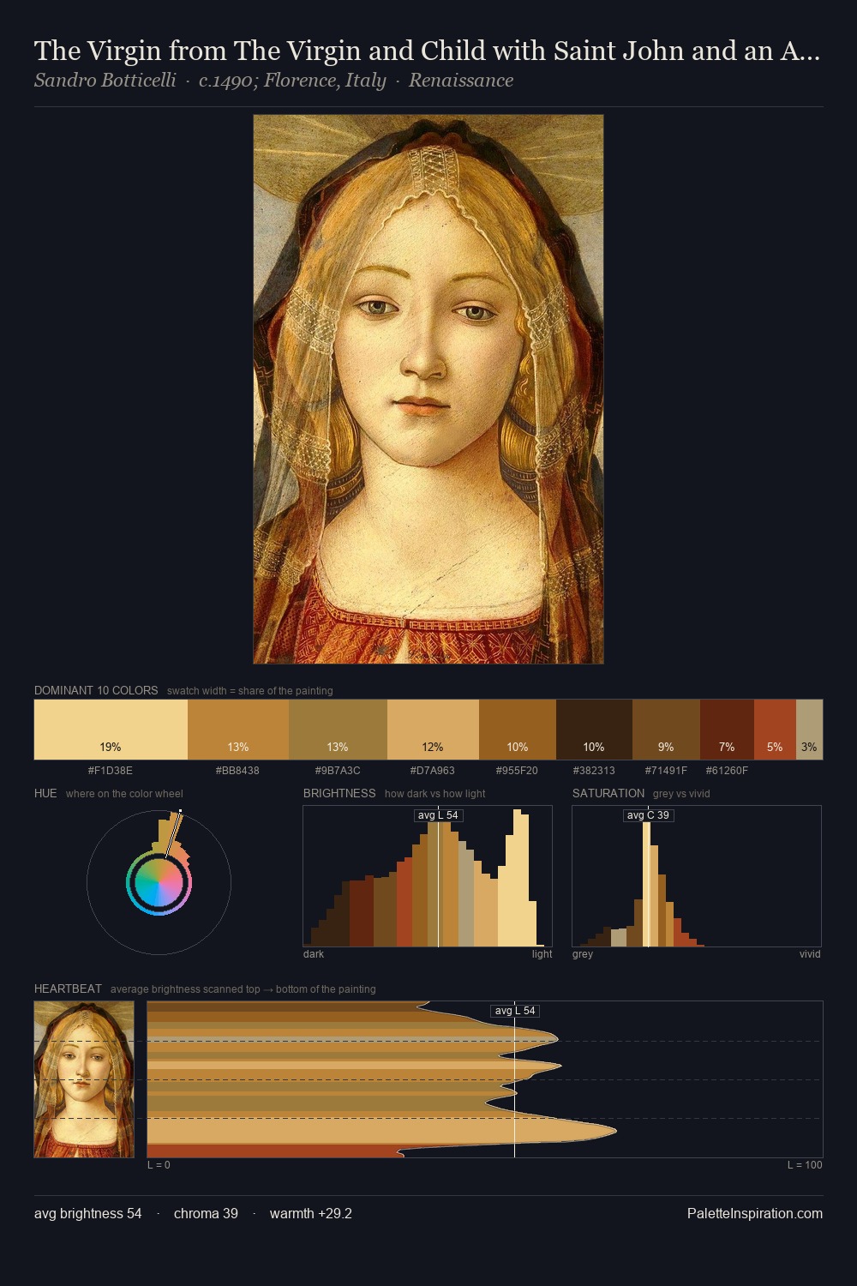The width and height of the screenshot is (857, 1286).
Task: Click the hex code #BB8438
Action: tap(238, 771)
